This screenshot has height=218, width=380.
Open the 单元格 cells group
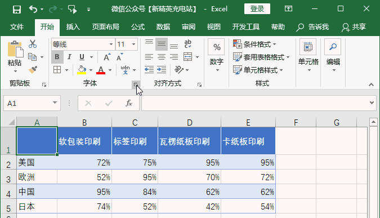[309, 56]
